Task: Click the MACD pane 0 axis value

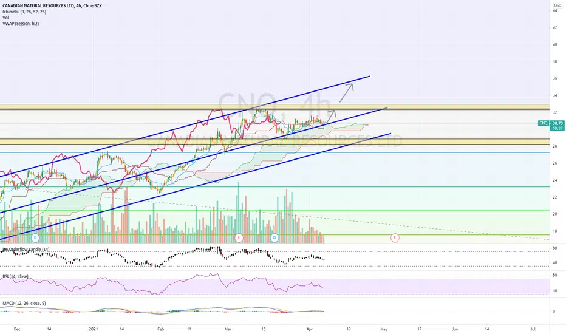Action: point(554,312)
